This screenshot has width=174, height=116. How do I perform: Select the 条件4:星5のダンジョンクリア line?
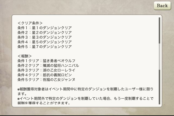(45, 42)
